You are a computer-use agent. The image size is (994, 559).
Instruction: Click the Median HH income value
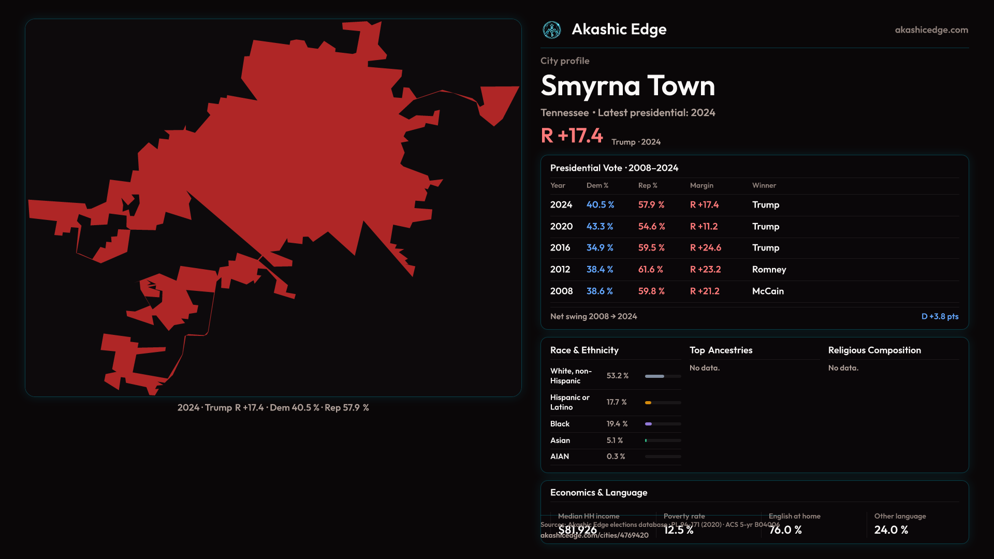tap(577, 530)
